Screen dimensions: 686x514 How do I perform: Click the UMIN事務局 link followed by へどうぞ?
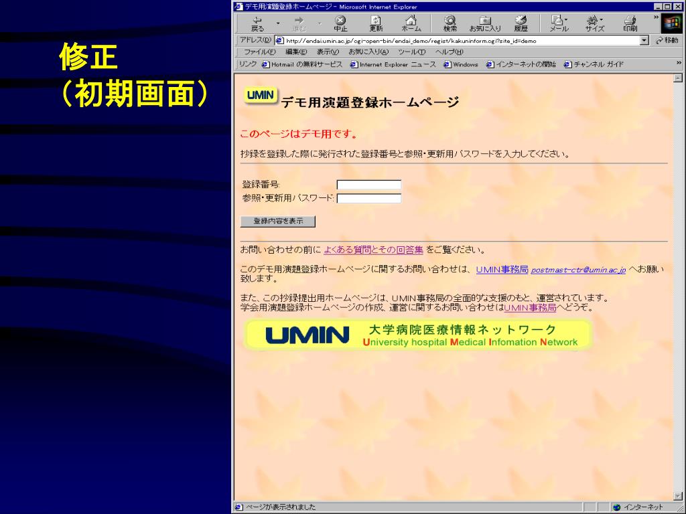[x=530, y=308]
